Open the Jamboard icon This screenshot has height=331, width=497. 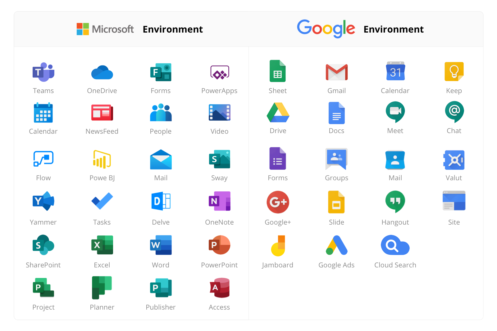coord(278,246)
